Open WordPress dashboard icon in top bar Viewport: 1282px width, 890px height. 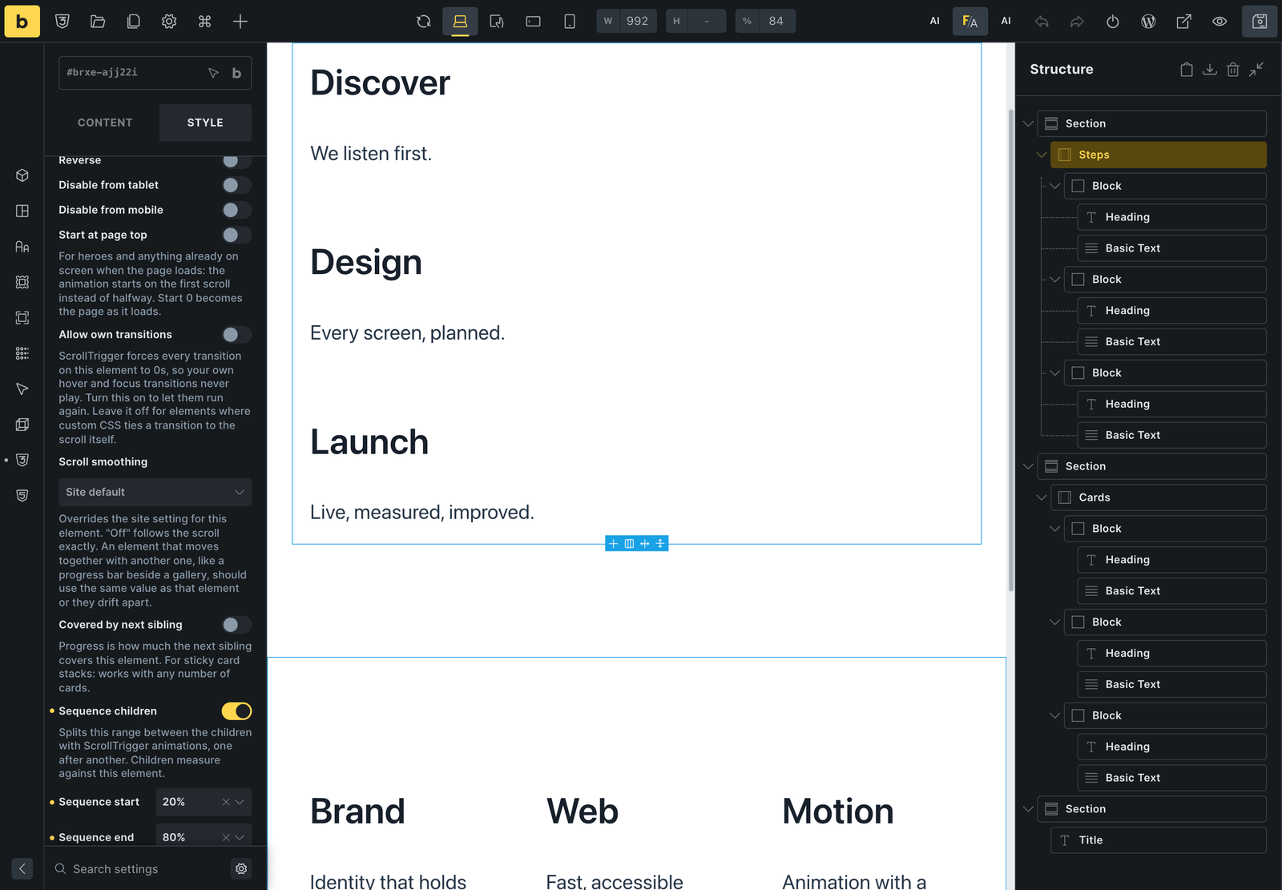pos(1148,22)
